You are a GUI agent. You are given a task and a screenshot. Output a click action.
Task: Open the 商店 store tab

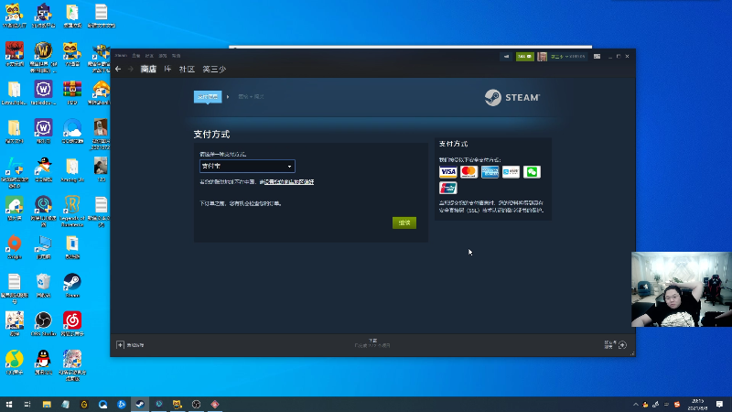pyautogui.click(x=148, y=70)
